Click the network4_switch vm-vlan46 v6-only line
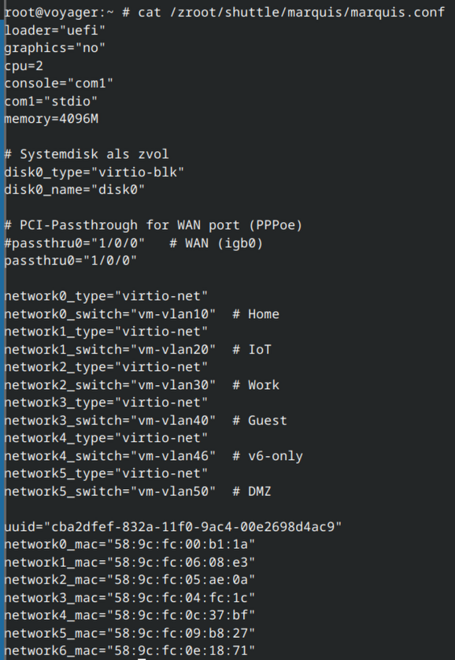The image size is (455, 660). point(154,456)
